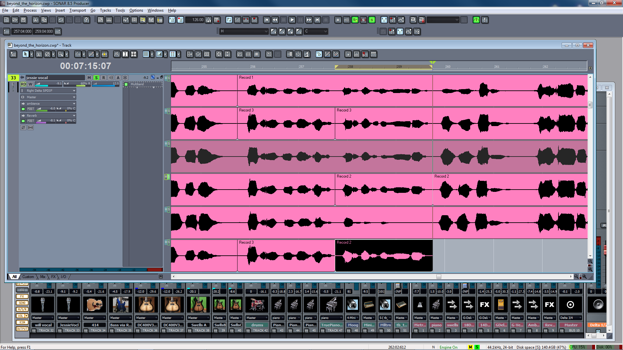Click the SEND button in console sidebar
The image size is (623, 350).
click(22, 303)
